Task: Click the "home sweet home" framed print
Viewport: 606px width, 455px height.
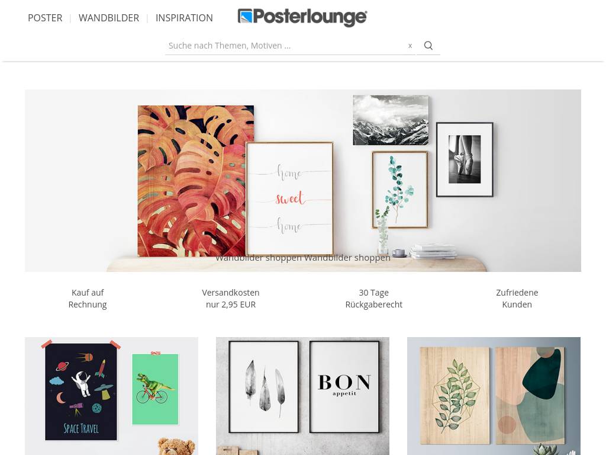Action: click(x=290, y=198)
